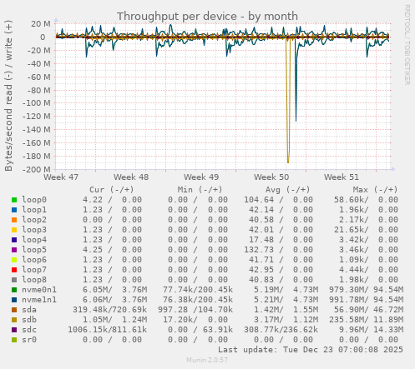Click the nvme1n1 navy legend swatch

point(14,300)
